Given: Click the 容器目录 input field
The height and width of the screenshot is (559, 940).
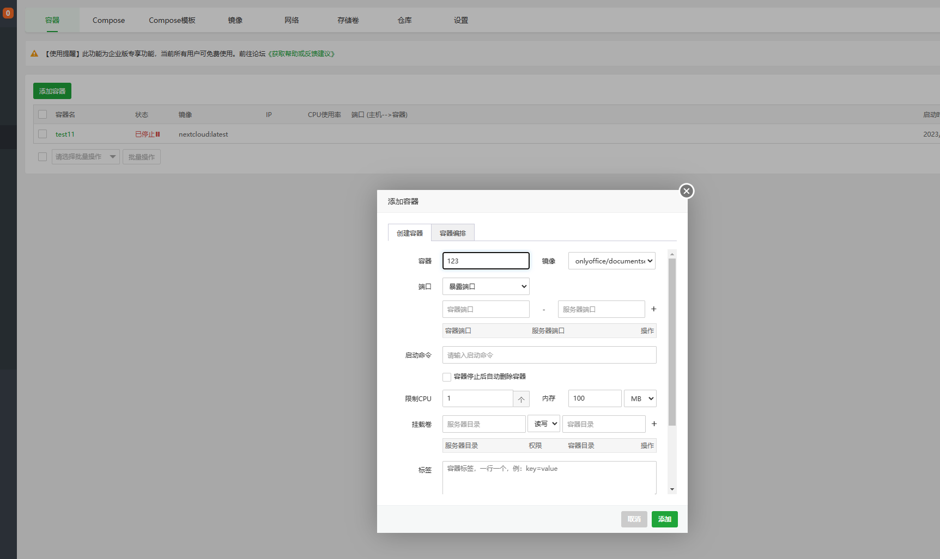Looking at the screenshot, I should click(604, 424).
